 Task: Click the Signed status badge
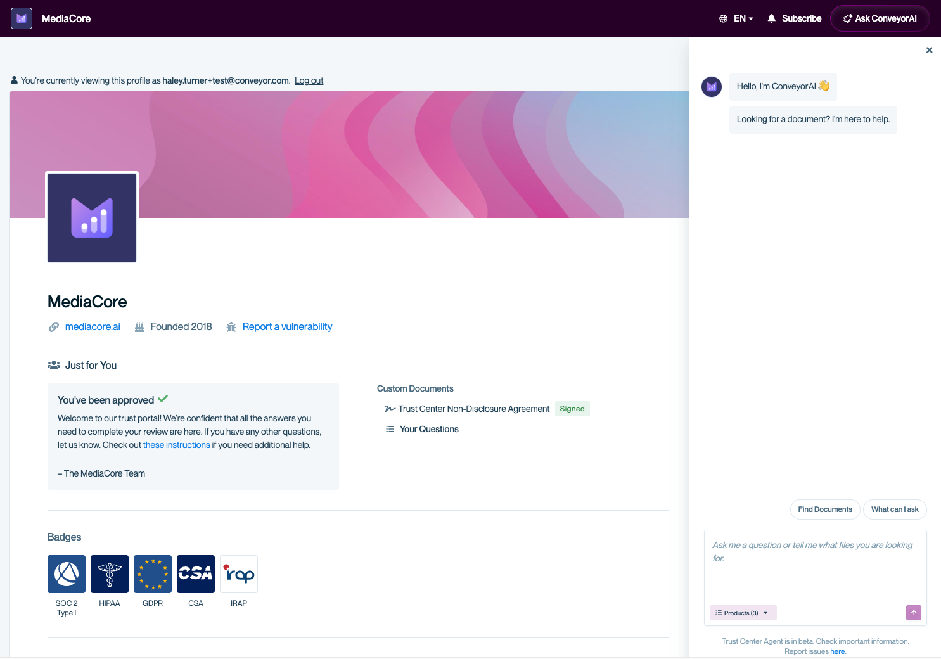(x=572, y=409)
